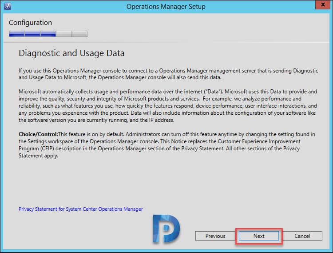Cancel the Operations Manager setup

click(x=302, y=236)
